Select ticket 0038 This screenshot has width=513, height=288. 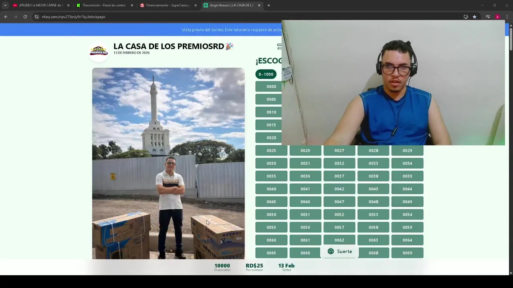[374, 176]
